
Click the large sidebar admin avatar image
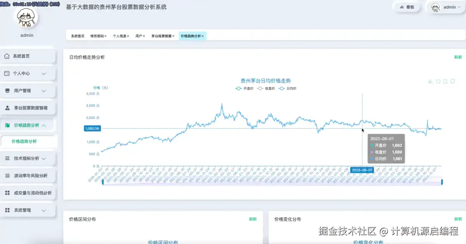[x=27, y=18]
